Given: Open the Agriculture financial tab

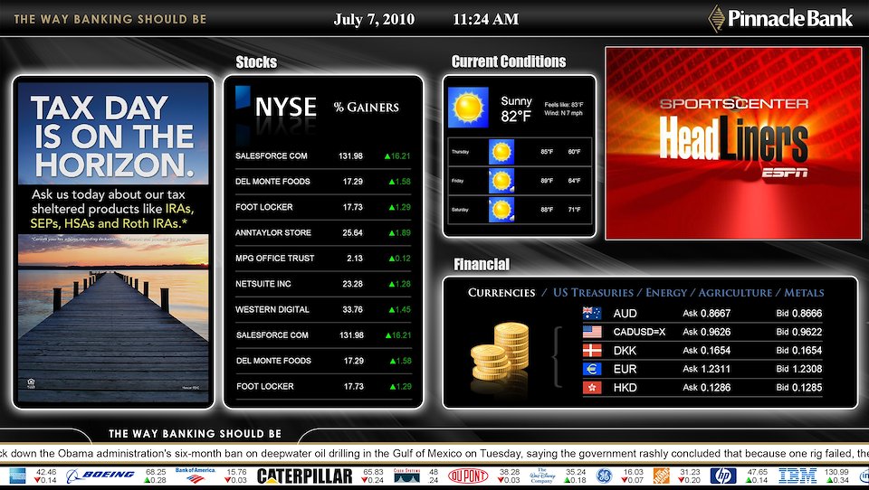Looking at the screenshot, I should click(x=735, y=292).
